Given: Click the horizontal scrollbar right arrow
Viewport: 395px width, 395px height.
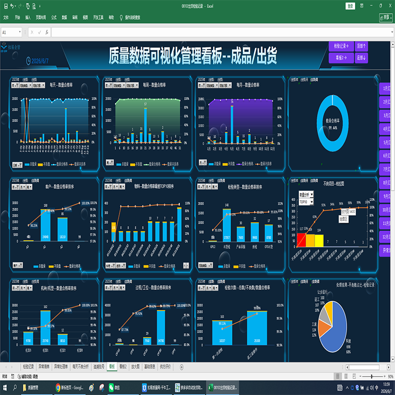Looking at the screenshot, I should [388, 367].
